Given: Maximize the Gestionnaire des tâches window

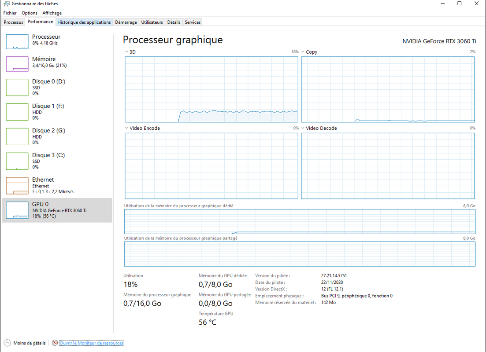Looking at the screenshot, I should (460, 4).
